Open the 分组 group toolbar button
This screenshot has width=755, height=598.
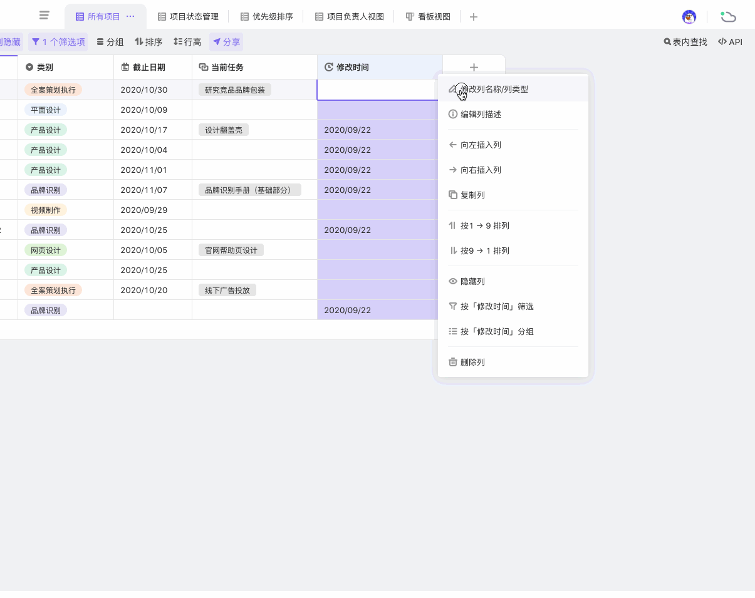110,42
